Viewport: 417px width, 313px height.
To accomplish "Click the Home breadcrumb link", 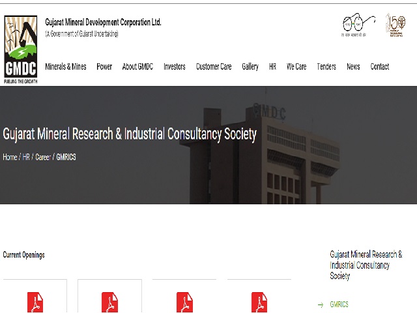I will pyautogui.click(x=10, y=157).
